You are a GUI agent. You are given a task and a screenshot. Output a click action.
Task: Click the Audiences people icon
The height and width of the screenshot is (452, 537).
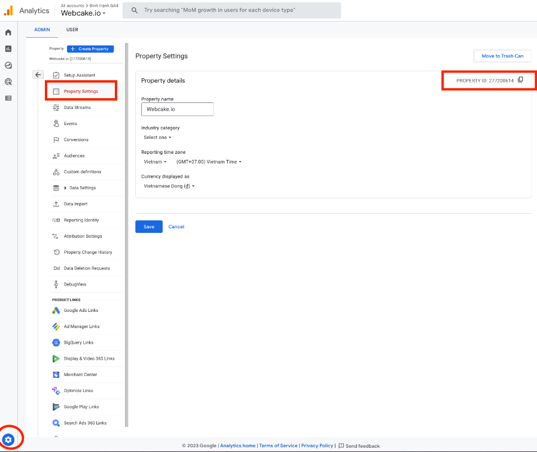pyautogui.click(x=56, y=156)
